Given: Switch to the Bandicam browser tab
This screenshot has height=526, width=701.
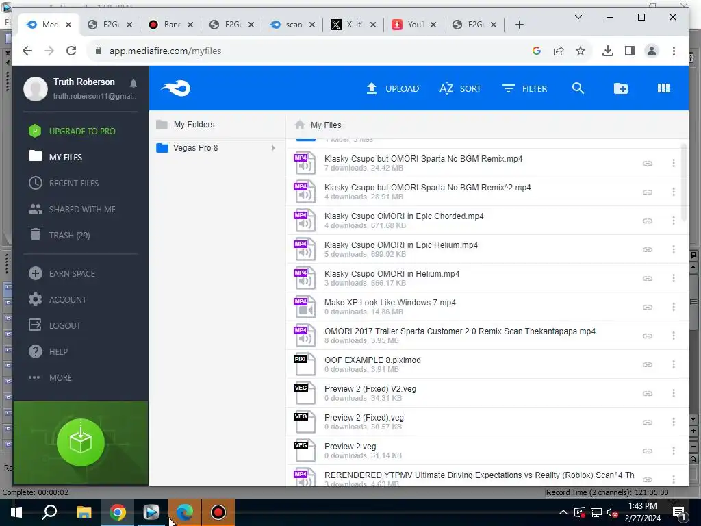Looking at the screenshot, I should tap(170, 25).
